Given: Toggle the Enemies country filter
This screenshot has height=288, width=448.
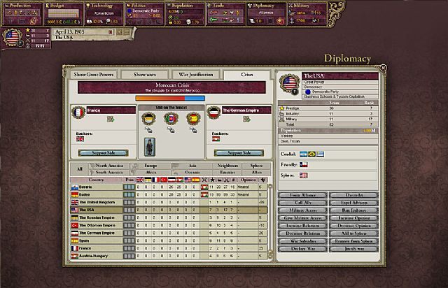Looking at the screenshot, I should tap(227, 173).
